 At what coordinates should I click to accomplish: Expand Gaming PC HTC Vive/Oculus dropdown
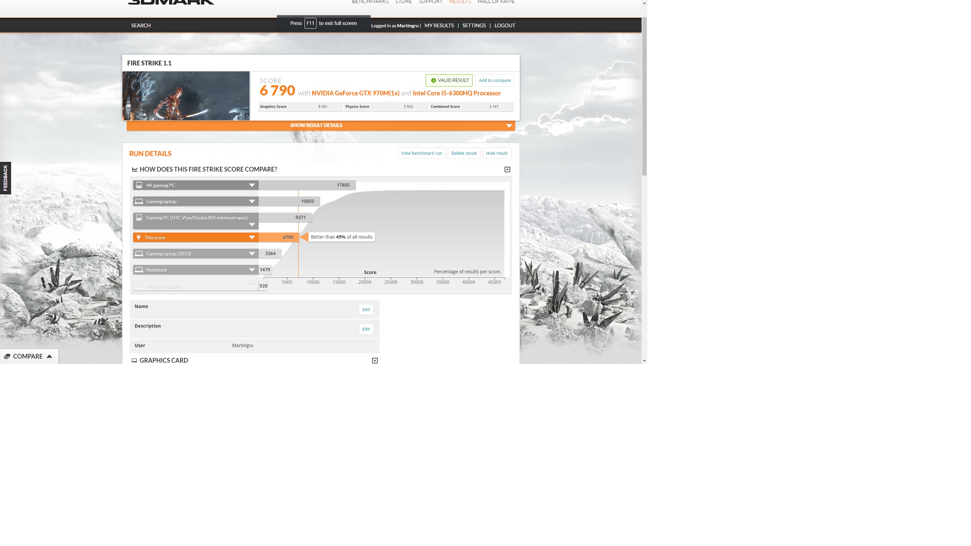252,225
